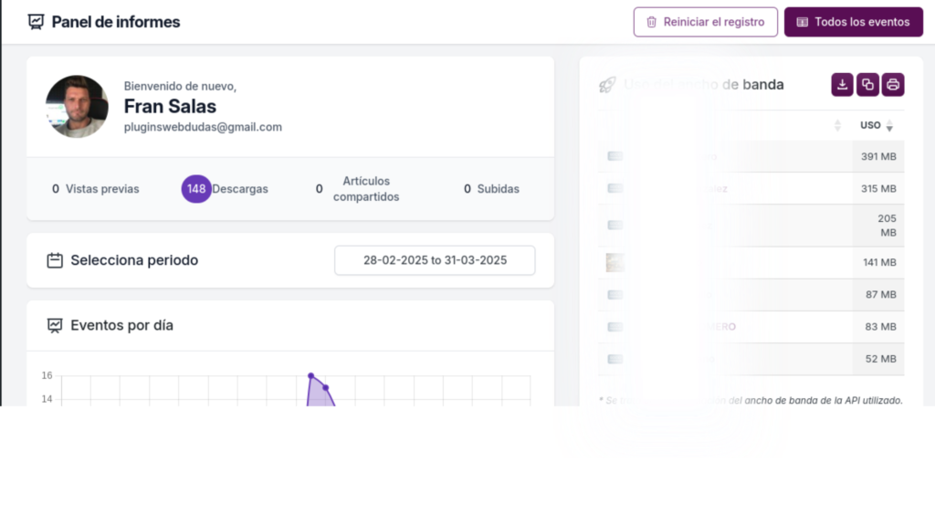Click the calendar icon beside Selecciona periodo
935x526 pixels.
point(55,260)
